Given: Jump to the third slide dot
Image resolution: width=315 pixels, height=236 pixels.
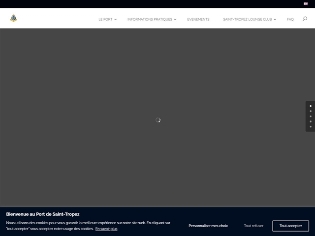Looking at the screenshot, I should click(x=311, y=117).
